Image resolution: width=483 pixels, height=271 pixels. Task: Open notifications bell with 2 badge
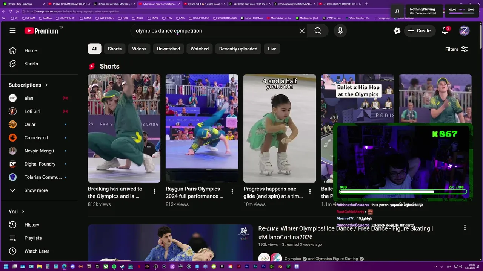(x=445, y=31)
